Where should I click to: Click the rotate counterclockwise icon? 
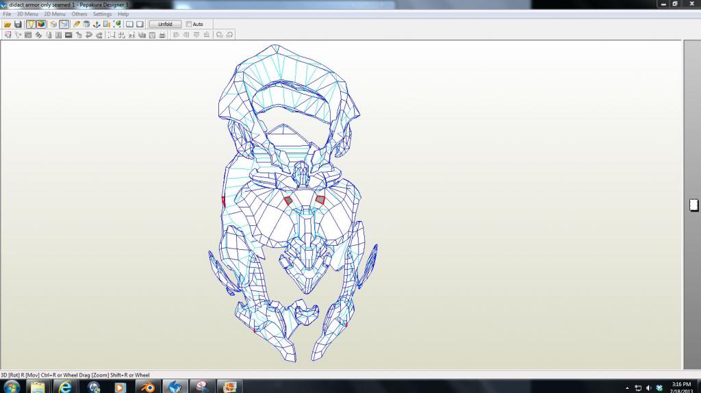coord(218,35)
